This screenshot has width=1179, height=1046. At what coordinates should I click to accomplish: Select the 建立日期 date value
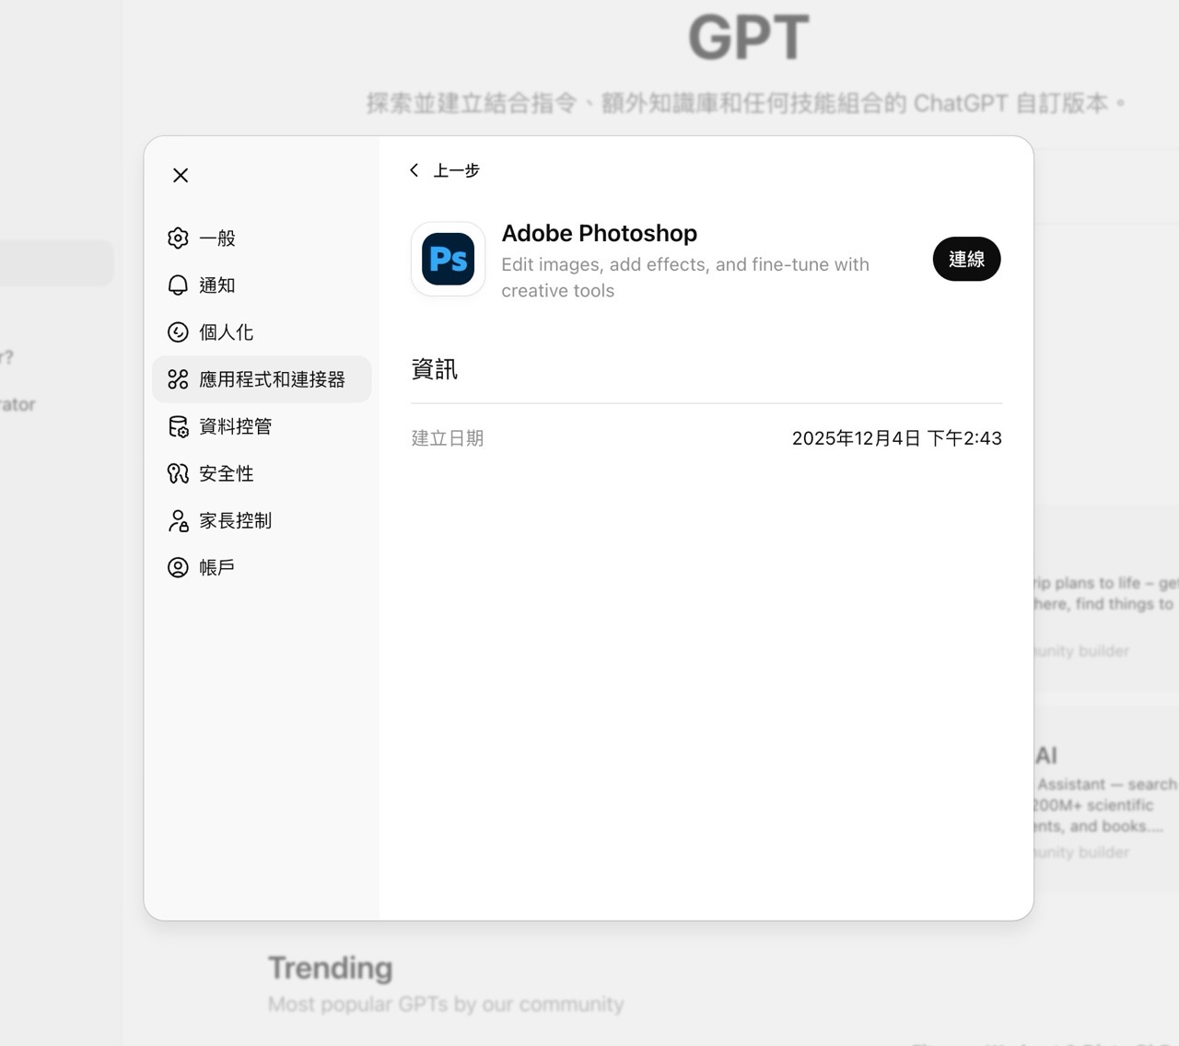(x=896, y=438)
